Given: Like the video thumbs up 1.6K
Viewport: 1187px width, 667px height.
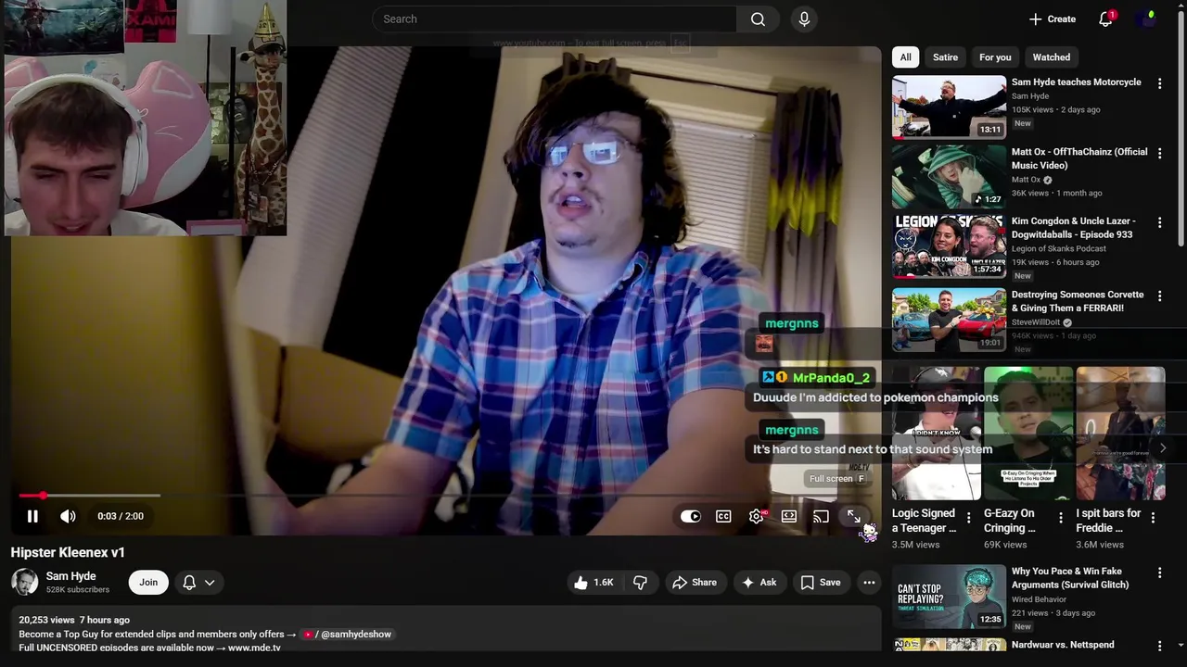Looking at the screenshot, I should coord(593,583).
